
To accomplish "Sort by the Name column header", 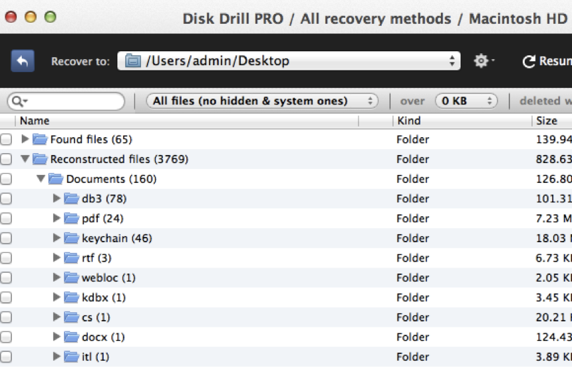I will click(x=35, y=121).
